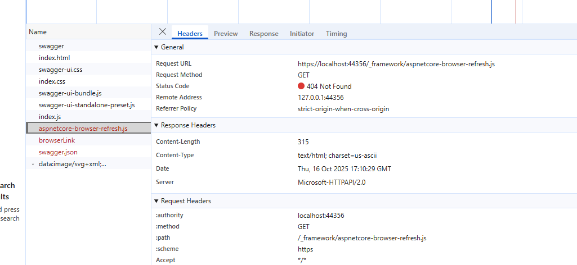Open the swagger-ui-bundle.js request
Image resolution: width=577 pixels, height=265 pixels.
[70, 93]
